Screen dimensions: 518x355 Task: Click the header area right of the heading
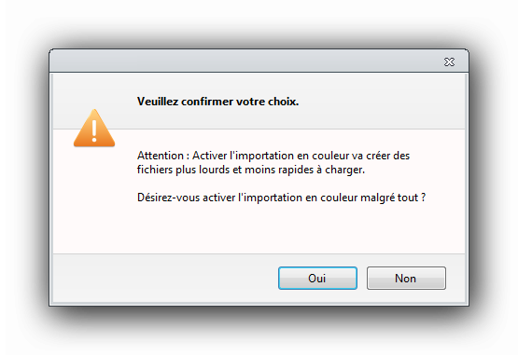382,102
